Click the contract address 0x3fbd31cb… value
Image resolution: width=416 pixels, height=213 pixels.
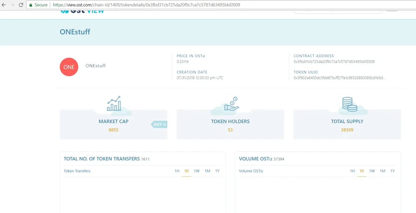coord(334,62)
